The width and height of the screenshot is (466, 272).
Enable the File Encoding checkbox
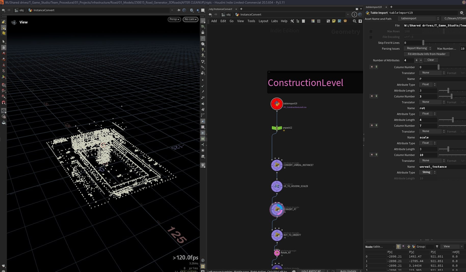(x=371, y=37)
